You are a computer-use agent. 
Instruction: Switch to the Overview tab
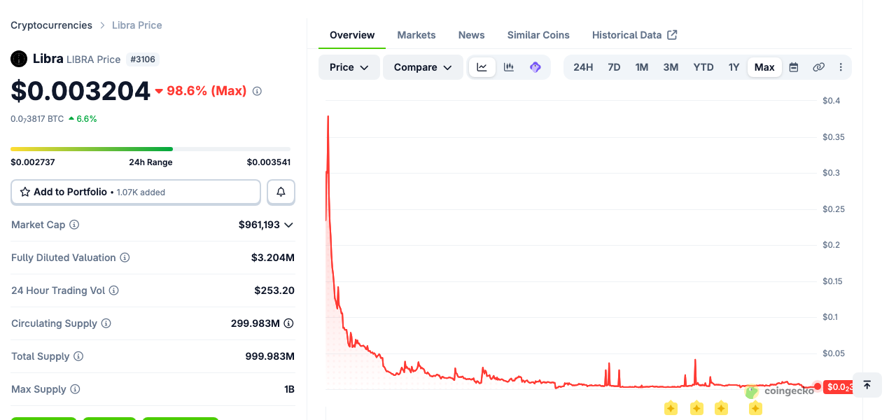(x=352, y=35)
